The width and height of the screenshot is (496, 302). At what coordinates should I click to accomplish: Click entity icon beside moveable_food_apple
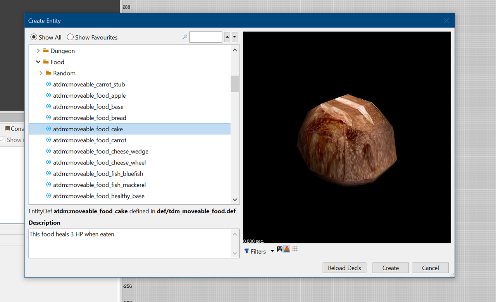coord(48,95)
